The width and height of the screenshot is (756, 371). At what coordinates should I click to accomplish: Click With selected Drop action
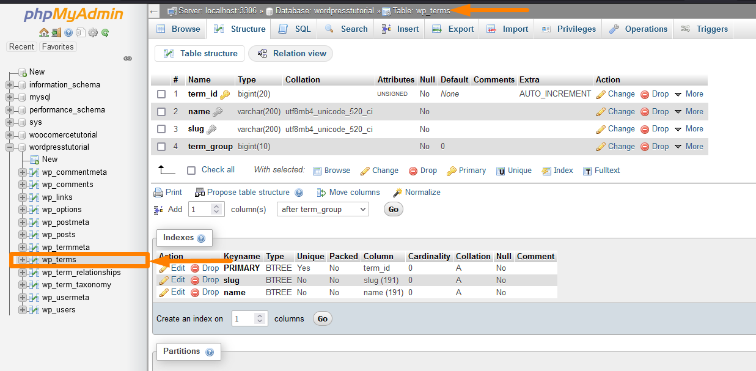tap(423, 171)
